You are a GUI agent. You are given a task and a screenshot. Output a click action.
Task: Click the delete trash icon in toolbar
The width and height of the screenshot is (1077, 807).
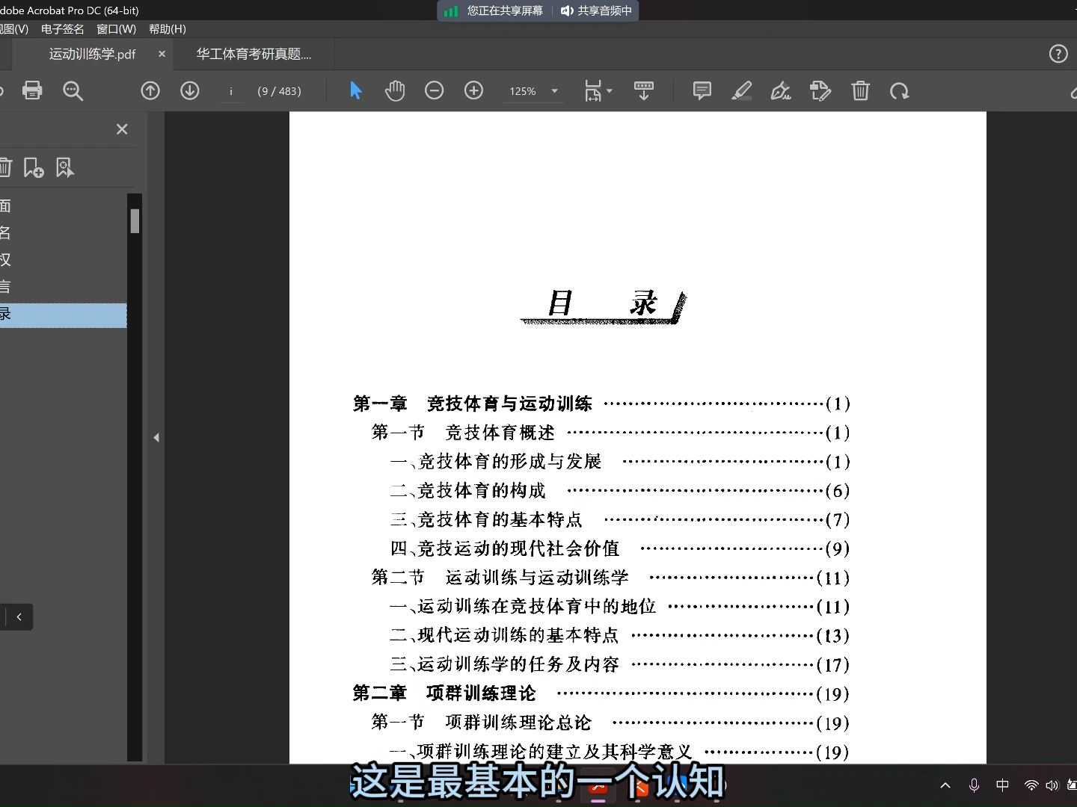coord(860,91)
